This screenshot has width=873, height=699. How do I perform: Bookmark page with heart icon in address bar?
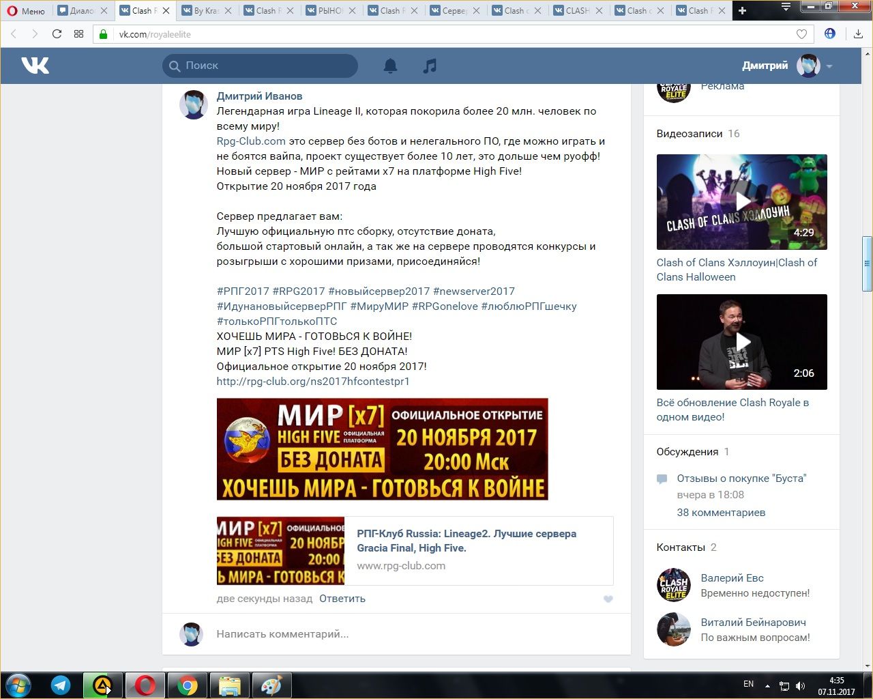click(x=801, y=34)
